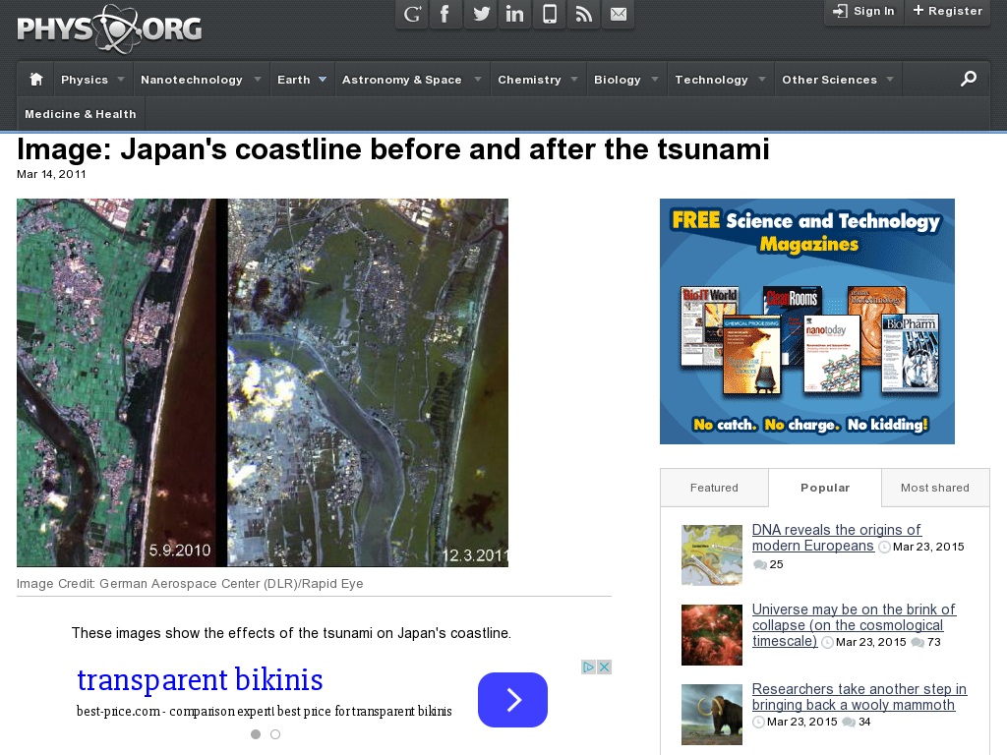The image size is (1007, 755).
Task: Close the bikinis ad with X icon
Action: click(x=605, y=668)
